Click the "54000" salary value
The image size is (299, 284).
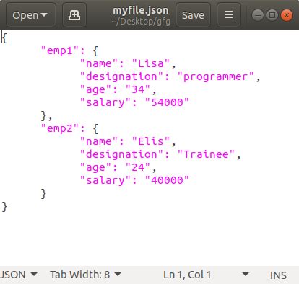point(167,102)
